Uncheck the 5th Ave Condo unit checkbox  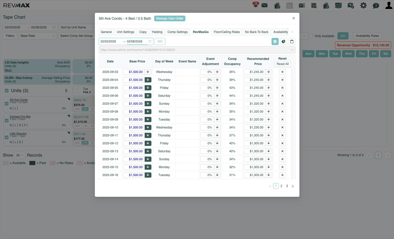coord(7,104)
